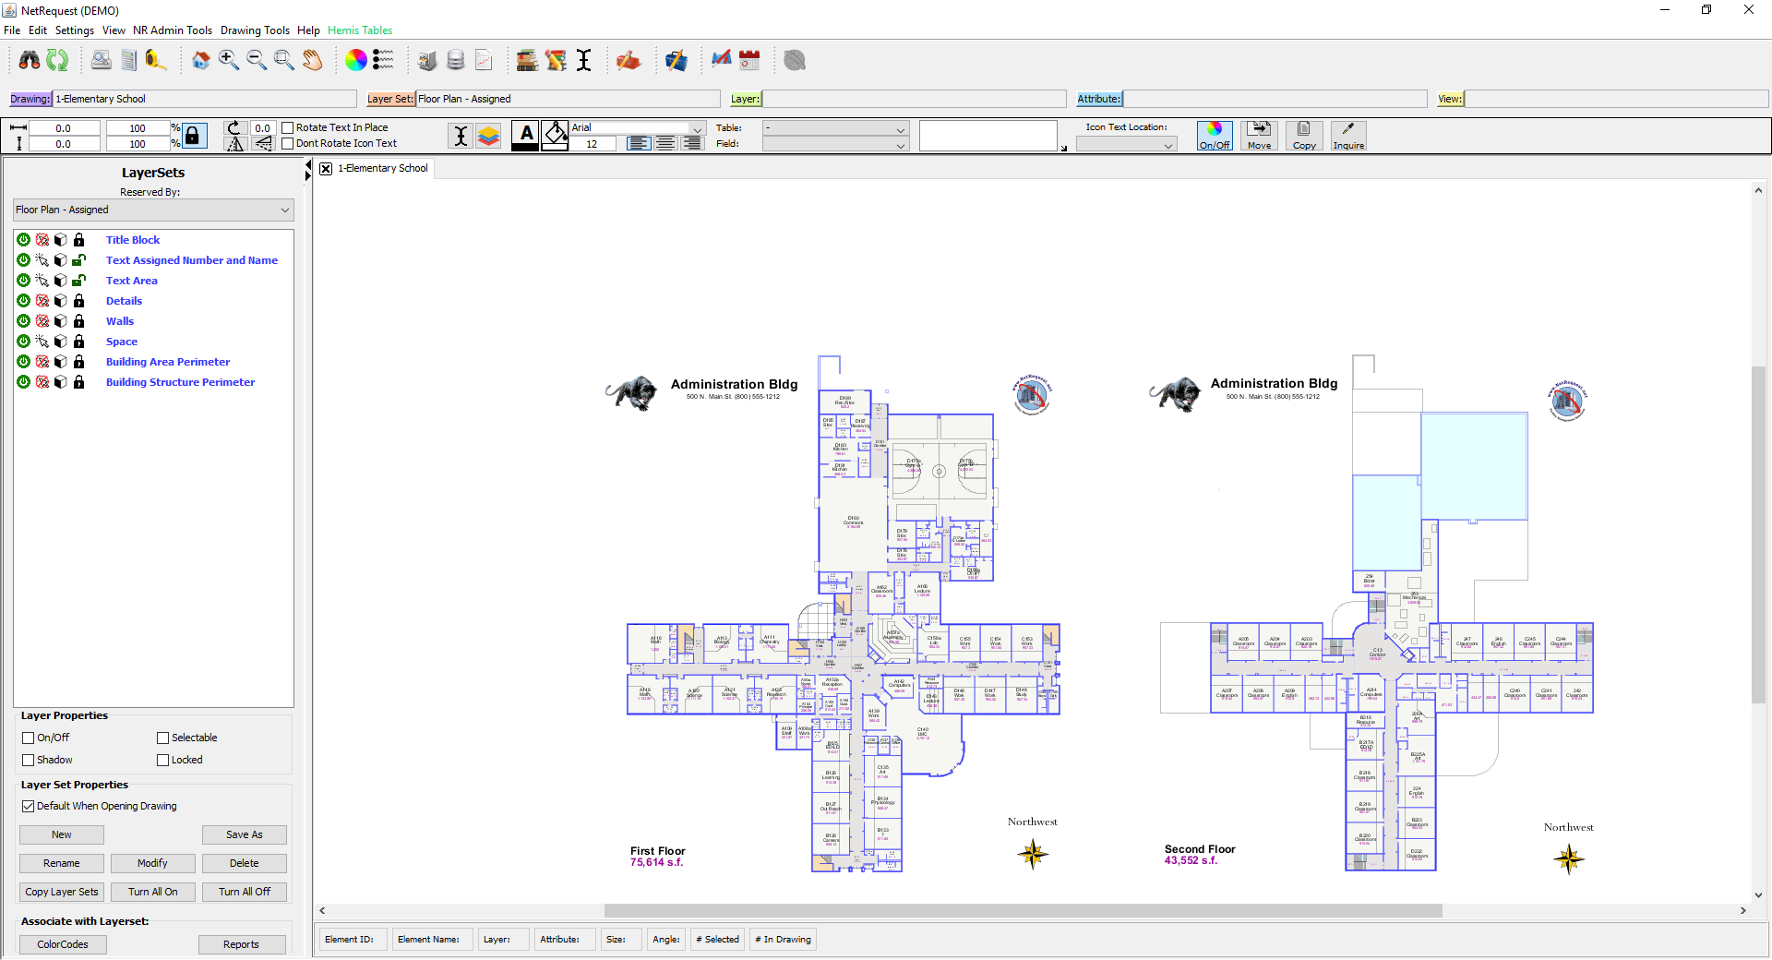Viewport: 1772px width, 960px height.
Task: Open the Arial font dropdown
Action: [x=637, y=128]
